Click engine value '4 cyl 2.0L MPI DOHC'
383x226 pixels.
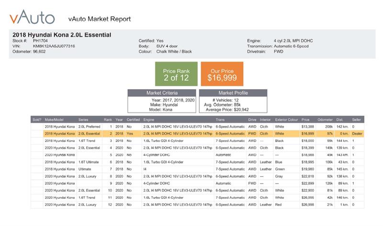(293, 41)
